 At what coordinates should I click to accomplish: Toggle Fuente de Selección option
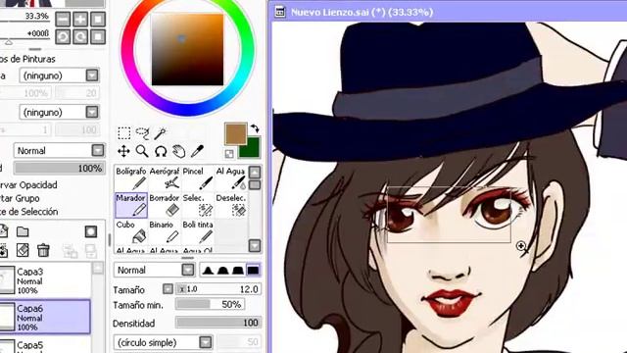[28, 212]
